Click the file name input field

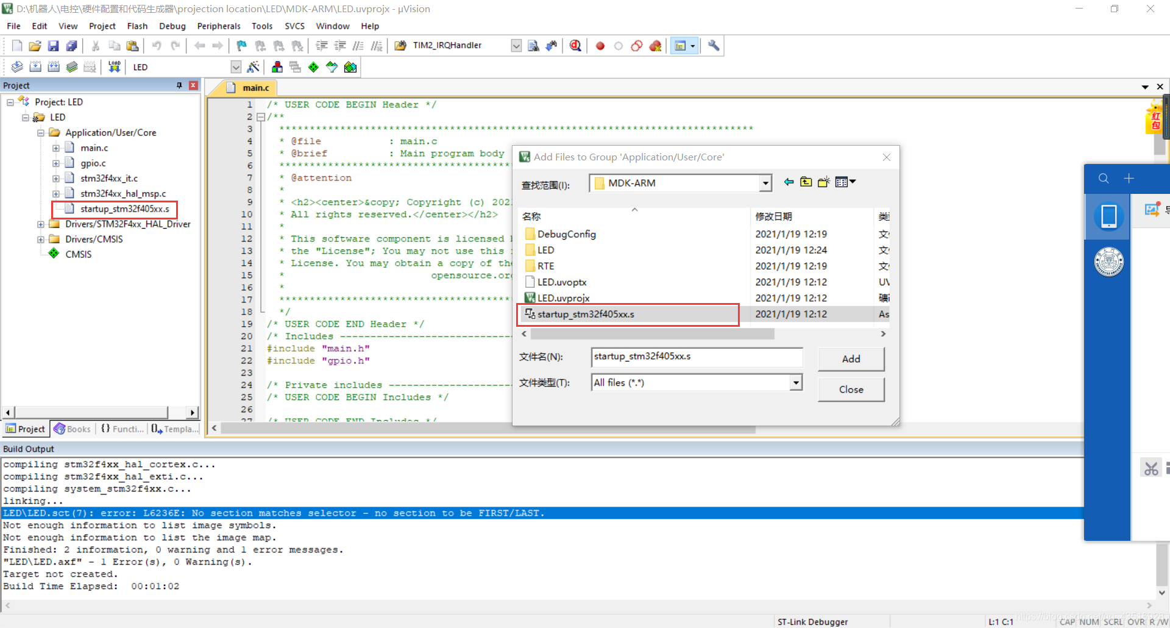coord(697,357)
